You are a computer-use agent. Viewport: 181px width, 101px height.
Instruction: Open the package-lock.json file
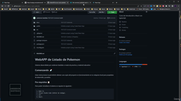pos(42,40)
